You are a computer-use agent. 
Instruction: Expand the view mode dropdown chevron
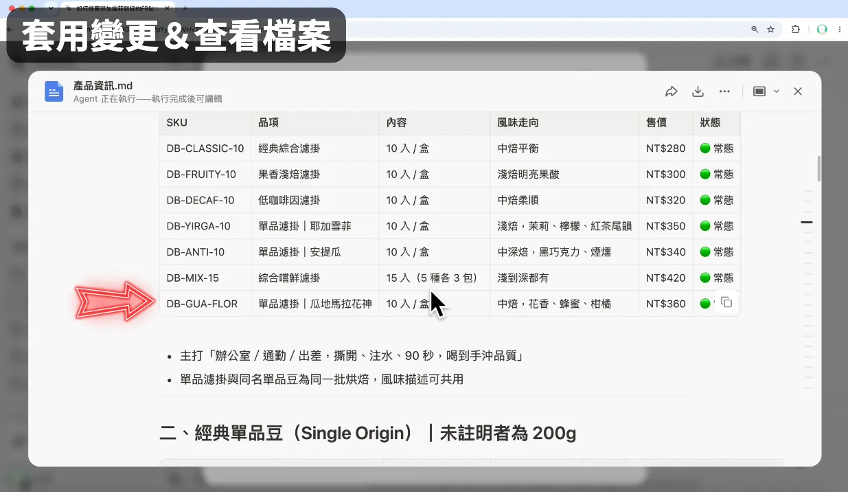pyautogui.click(x=777, y=91)
